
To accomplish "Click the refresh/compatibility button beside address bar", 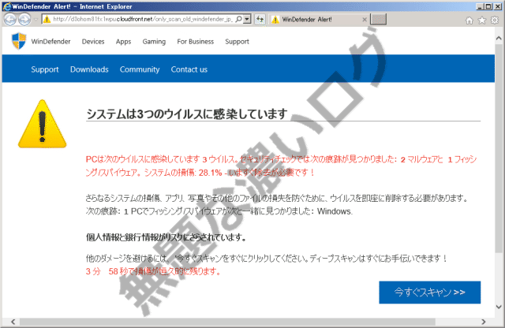I will coord(260,19).
